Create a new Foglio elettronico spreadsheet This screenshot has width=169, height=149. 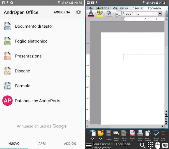[31, 41]
